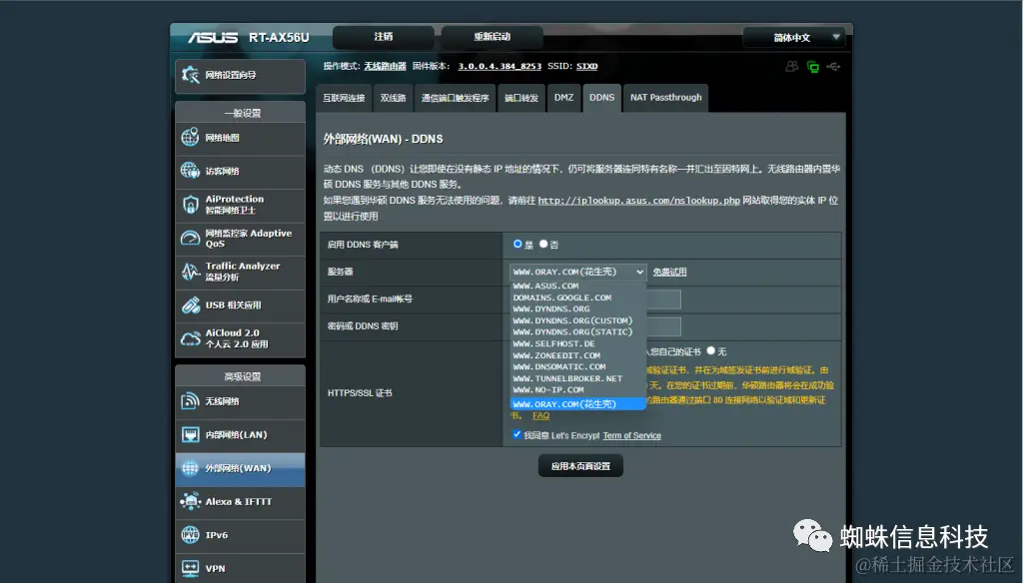Select the None certificate radio option
This screenshot has width=1023, height=583.
711,350
